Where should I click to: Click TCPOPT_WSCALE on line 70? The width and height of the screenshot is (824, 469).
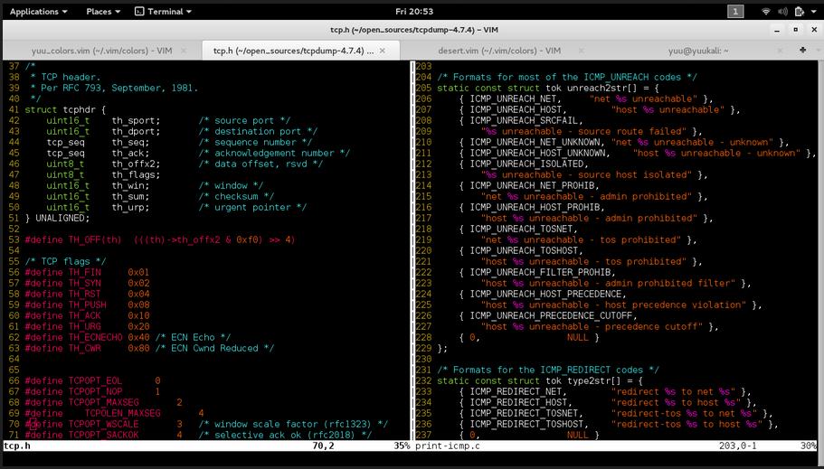click(103, 425)
